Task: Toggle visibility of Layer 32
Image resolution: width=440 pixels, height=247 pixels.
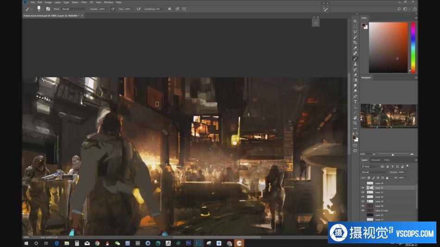Action: 363,188
